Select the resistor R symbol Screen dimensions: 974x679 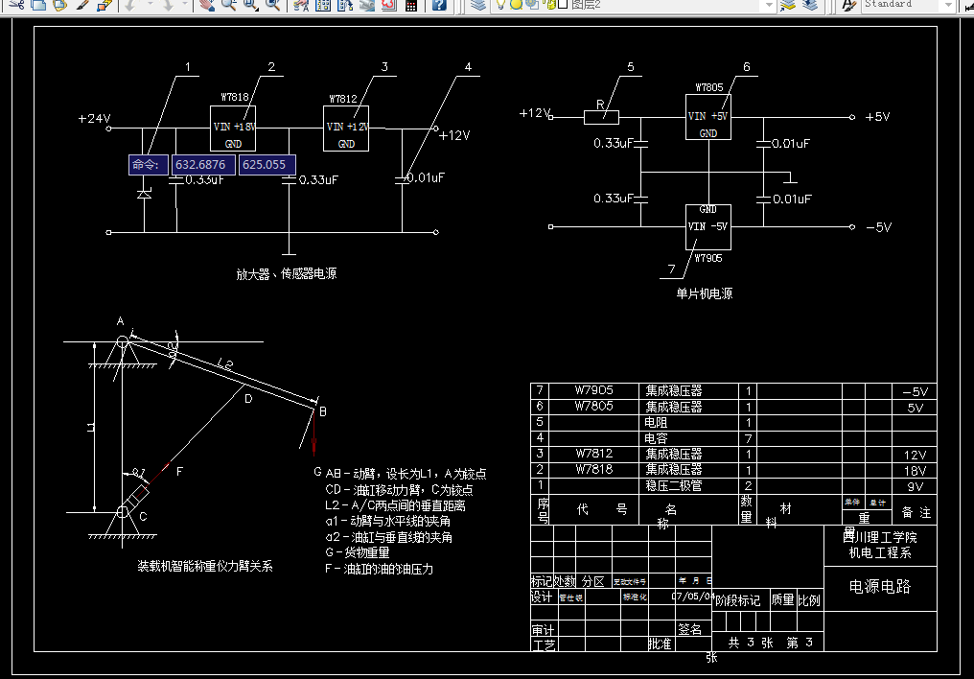[x=601, y=117]
